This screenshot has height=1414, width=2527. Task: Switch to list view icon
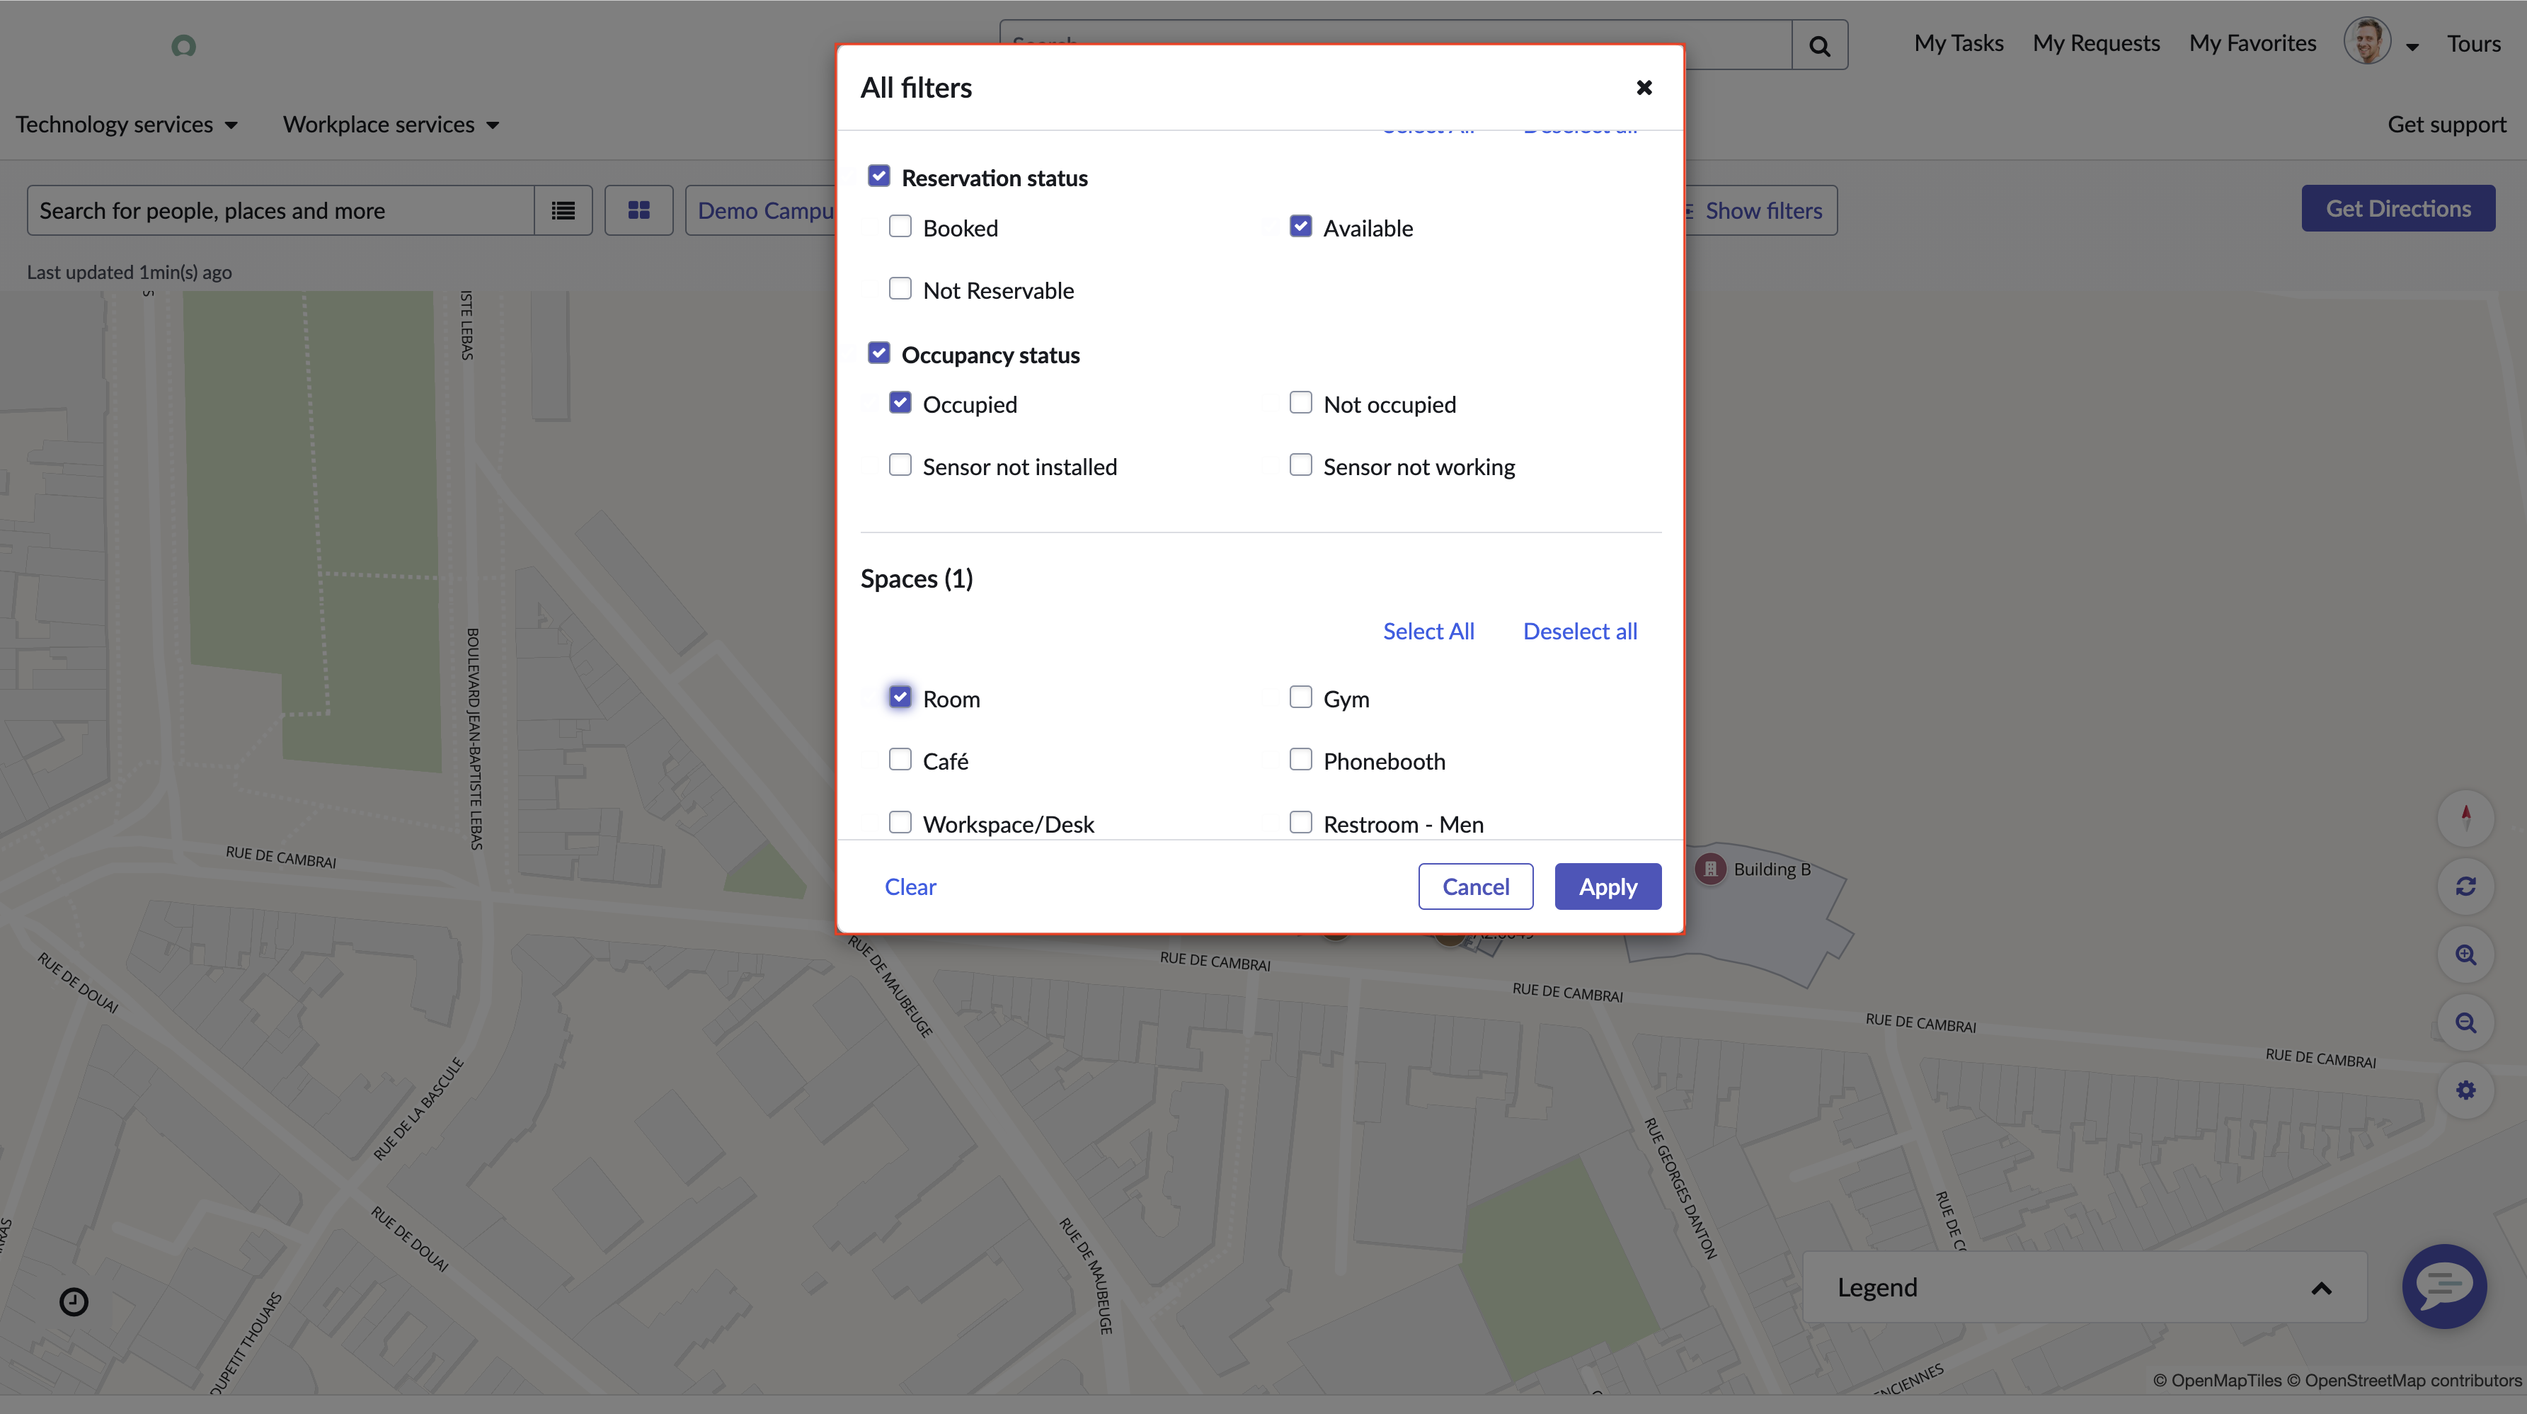coord(563,210)
